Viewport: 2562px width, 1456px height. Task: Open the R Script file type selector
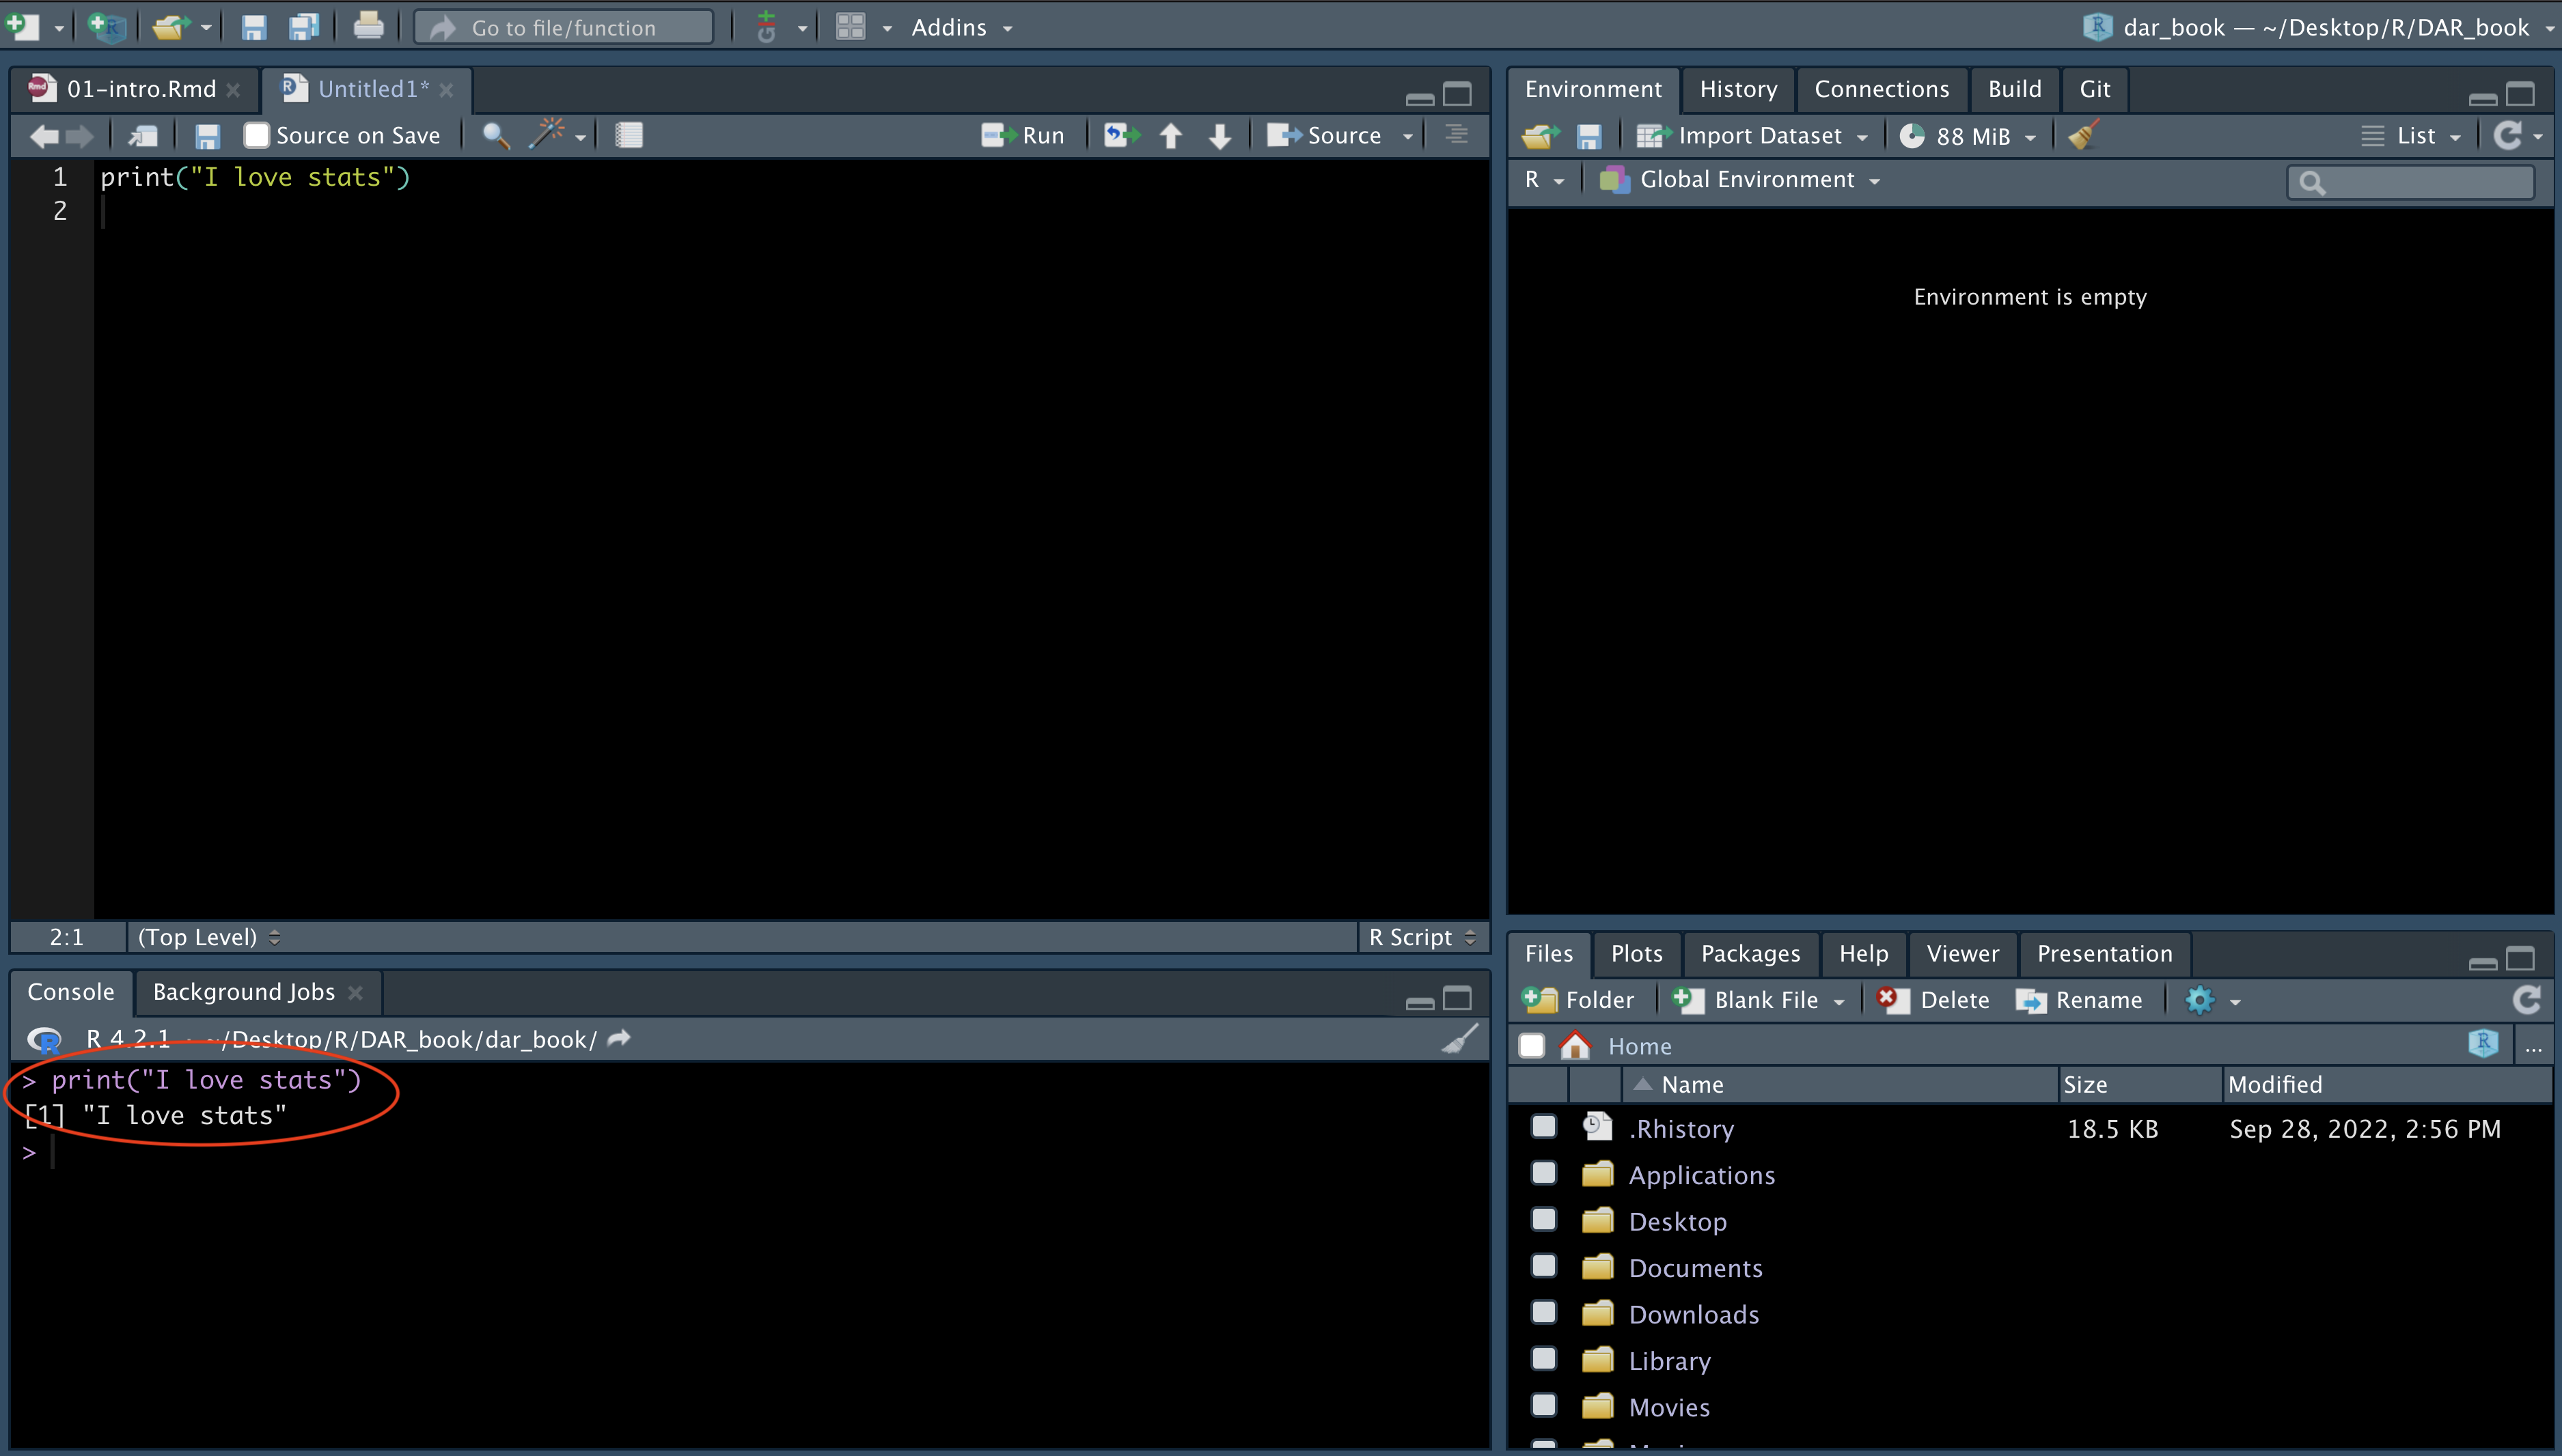coord(1422,937)
